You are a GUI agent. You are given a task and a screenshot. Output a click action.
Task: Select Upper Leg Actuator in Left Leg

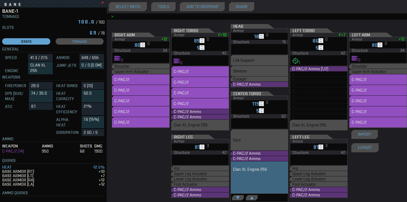319,174
